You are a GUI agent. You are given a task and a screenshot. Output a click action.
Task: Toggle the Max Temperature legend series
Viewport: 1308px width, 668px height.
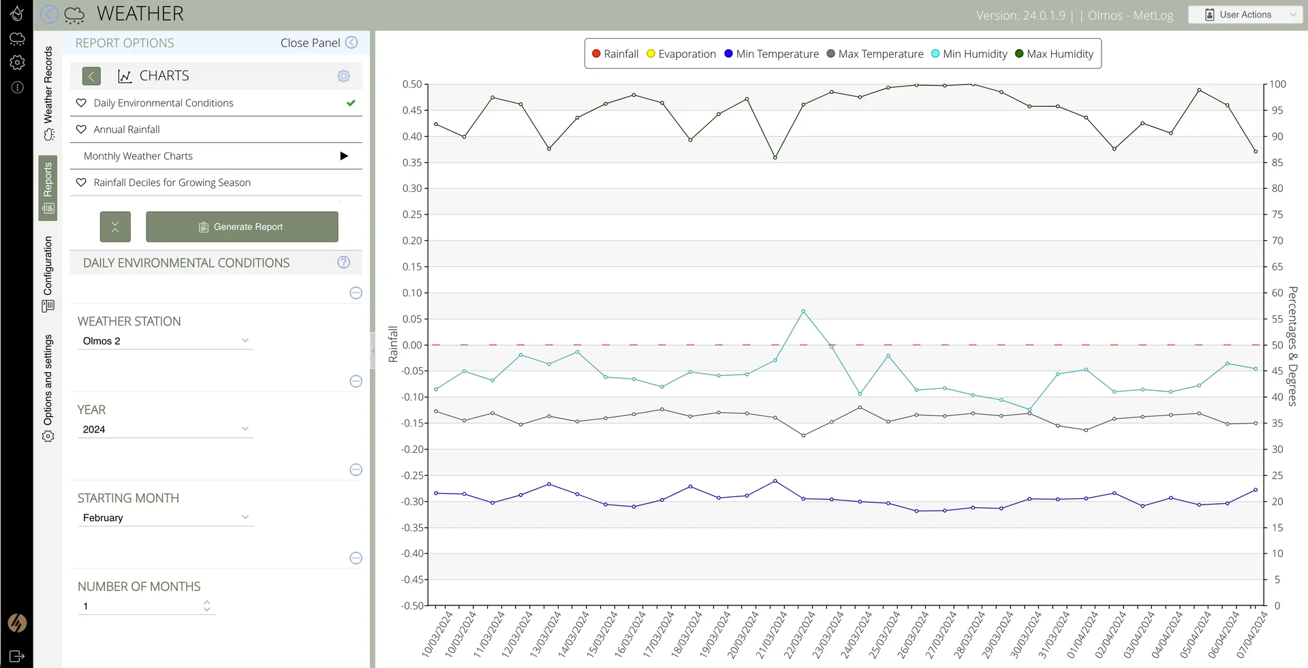point(875,54)
